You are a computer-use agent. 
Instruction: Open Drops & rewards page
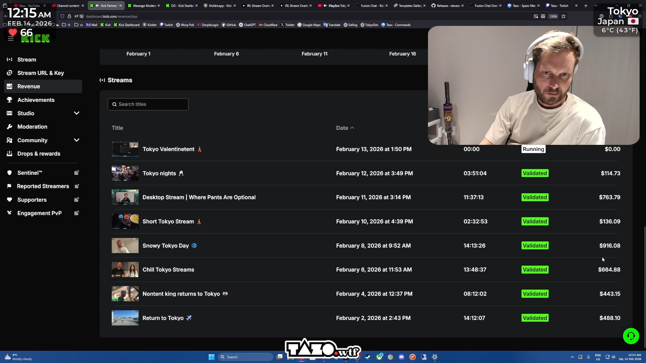coord(39,154)
